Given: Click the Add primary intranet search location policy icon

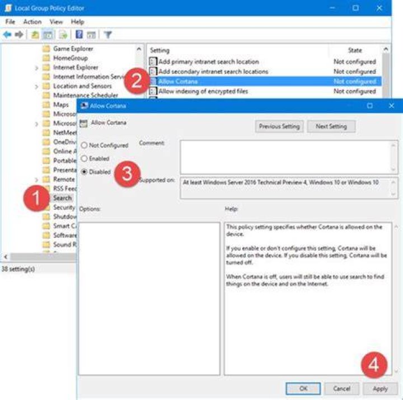Looking at the screenshot, I should tap(153, 62).
